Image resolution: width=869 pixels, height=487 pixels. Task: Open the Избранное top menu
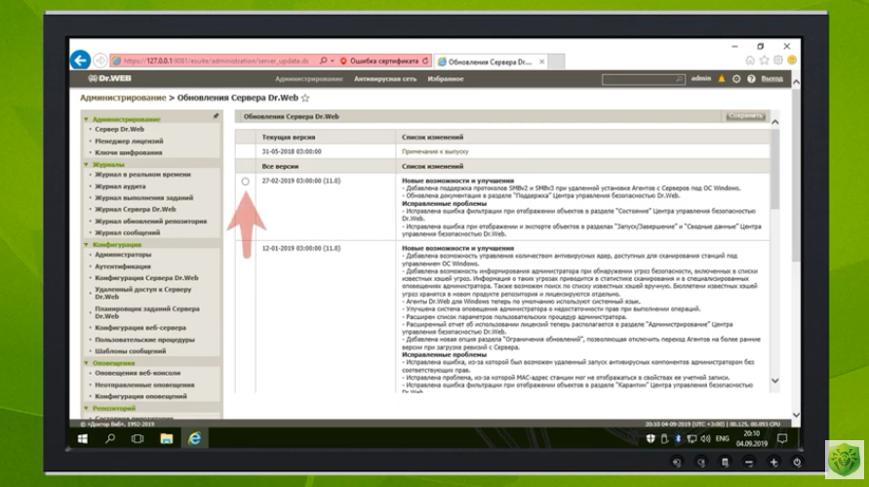(x=446, y=79)
